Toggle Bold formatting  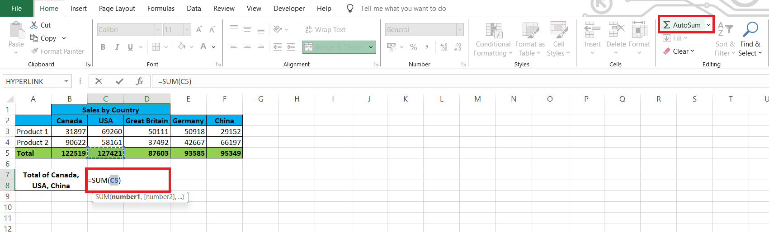tap(103, 47)
